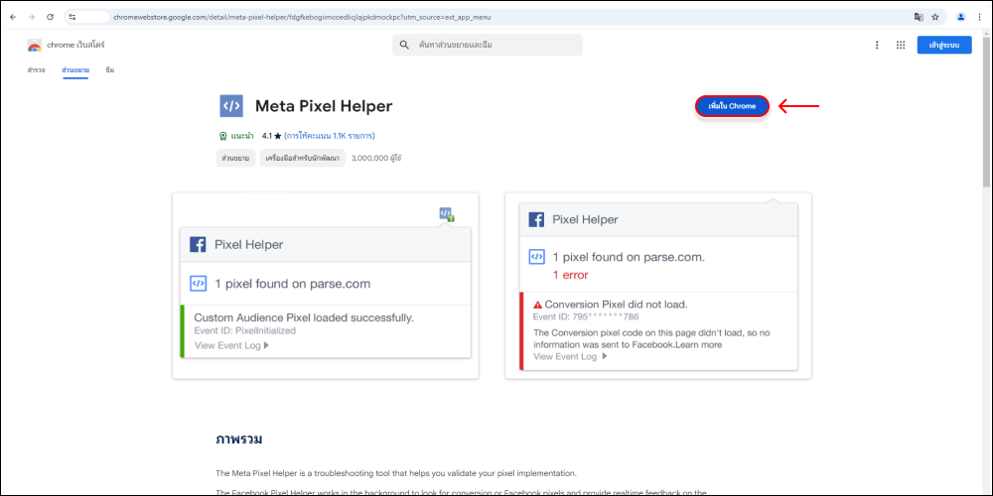Click the เพิ่มใน Chrome button

(732, 106)
